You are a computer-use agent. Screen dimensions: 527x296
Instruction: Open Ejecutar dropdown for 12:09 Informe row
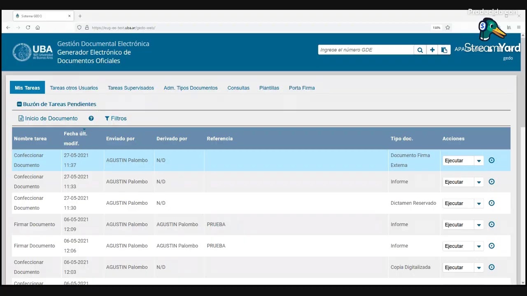[479, 225]
